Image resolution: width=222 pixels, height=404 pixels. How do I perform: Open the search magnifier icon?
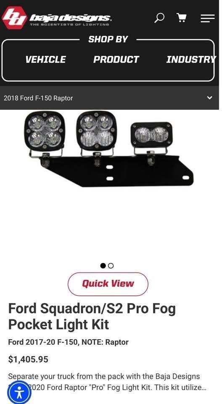pyautogui.click(x=159, y=18)
